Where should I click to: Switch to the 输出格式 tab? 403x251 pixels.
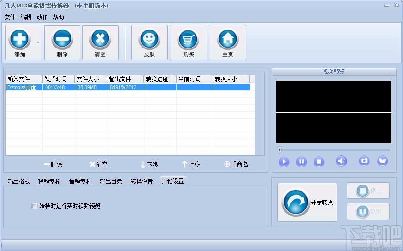[x=19, y=181]
